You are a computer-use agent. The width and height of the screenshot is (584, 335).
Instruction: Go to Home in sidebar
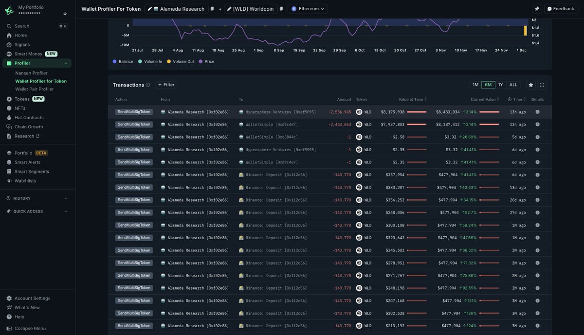pyautogui.click(x=20, y=35)
